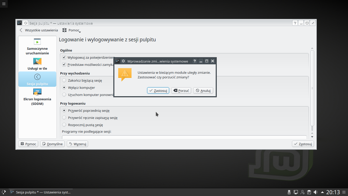Click user status tray icon
Screen dimensions: 348x196
click(x=302, y=192)
